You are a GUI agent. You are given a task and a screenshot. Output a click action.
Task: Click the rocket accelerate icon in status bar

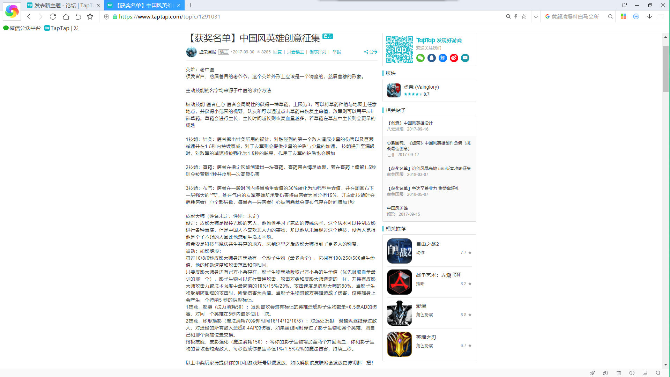pos(592,373)
